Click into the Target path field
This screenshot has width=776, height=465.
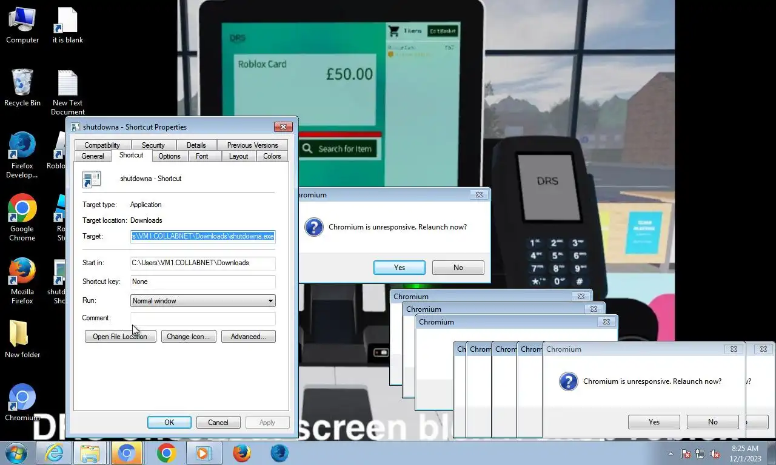pyautogui.click(x=203, y=236)
